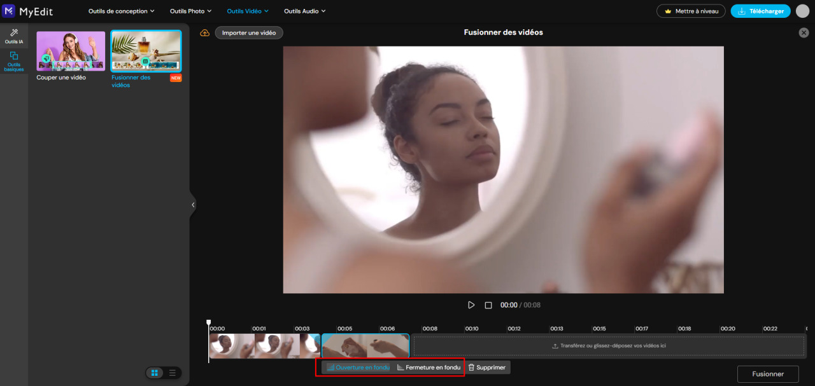Click 00:20 on timeline ruler
Viewport: 815px width, 386px height.
pyautogui.click(x=728, y=329)
